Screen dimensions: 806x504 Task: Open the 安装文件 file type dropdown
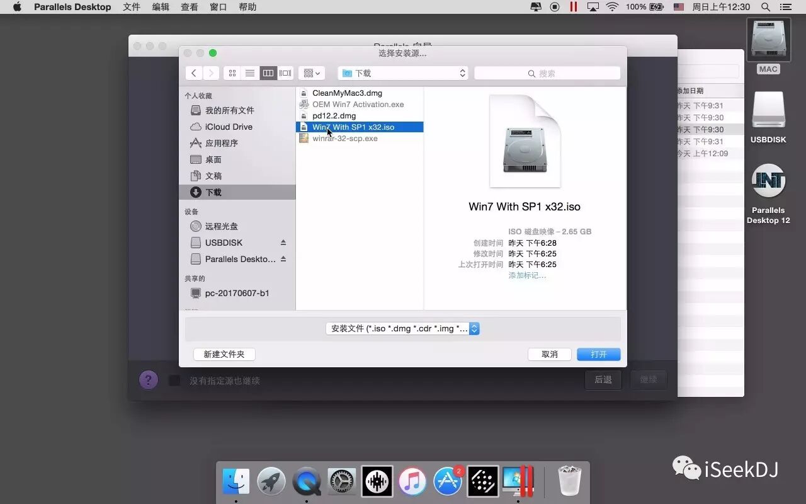[403, 328]
